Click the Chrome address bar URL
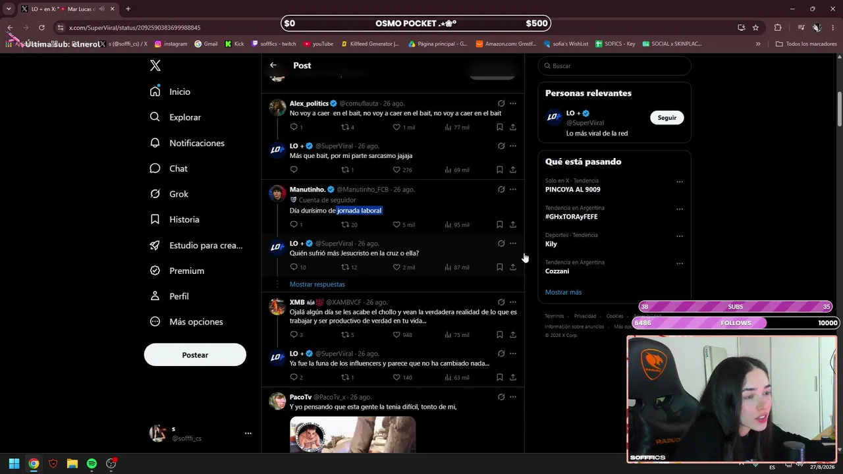The height and width of the screenshot is (474, 843). point(135,28)
